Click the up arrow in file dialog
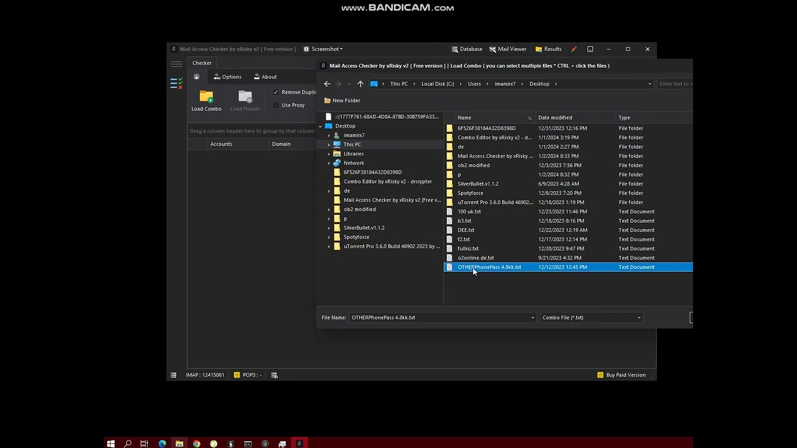This screenshot has width=797, height=448. (360, 84)
